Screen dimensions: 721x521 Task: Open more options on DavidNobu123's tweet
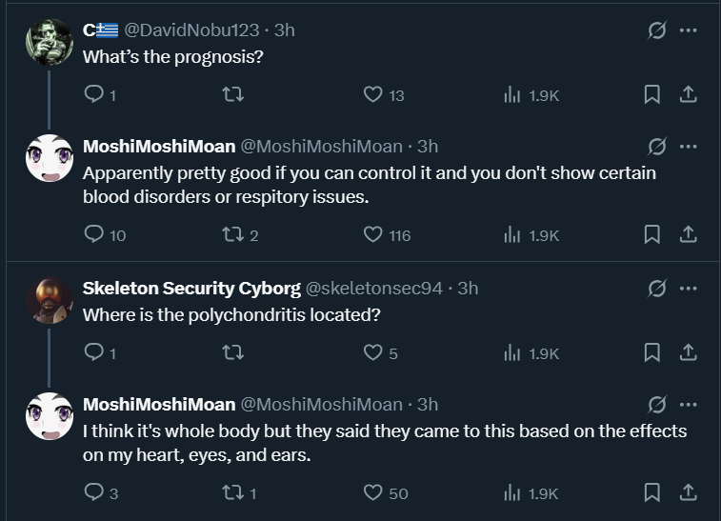pyautogui.click(x=689, y=30)
